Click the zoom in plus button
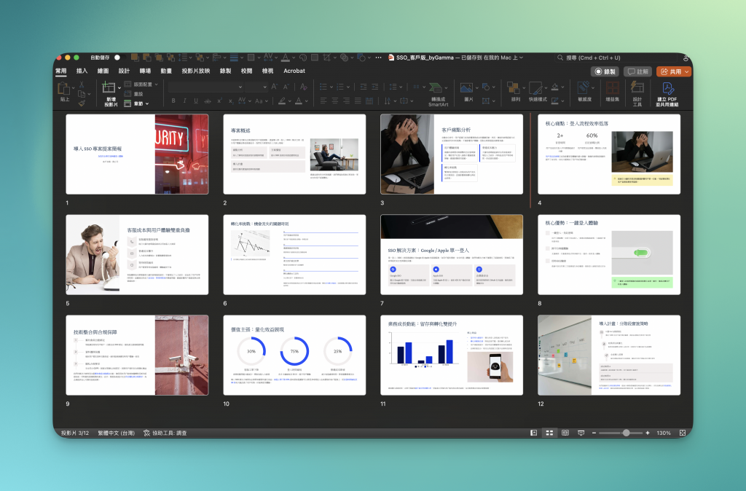The height and width of the screenshot is (491, 746). click(648, 433)
